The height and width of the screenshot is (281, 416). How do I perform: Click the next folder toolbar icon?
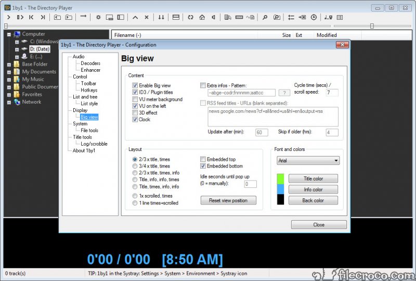click(x=69, y=17)
